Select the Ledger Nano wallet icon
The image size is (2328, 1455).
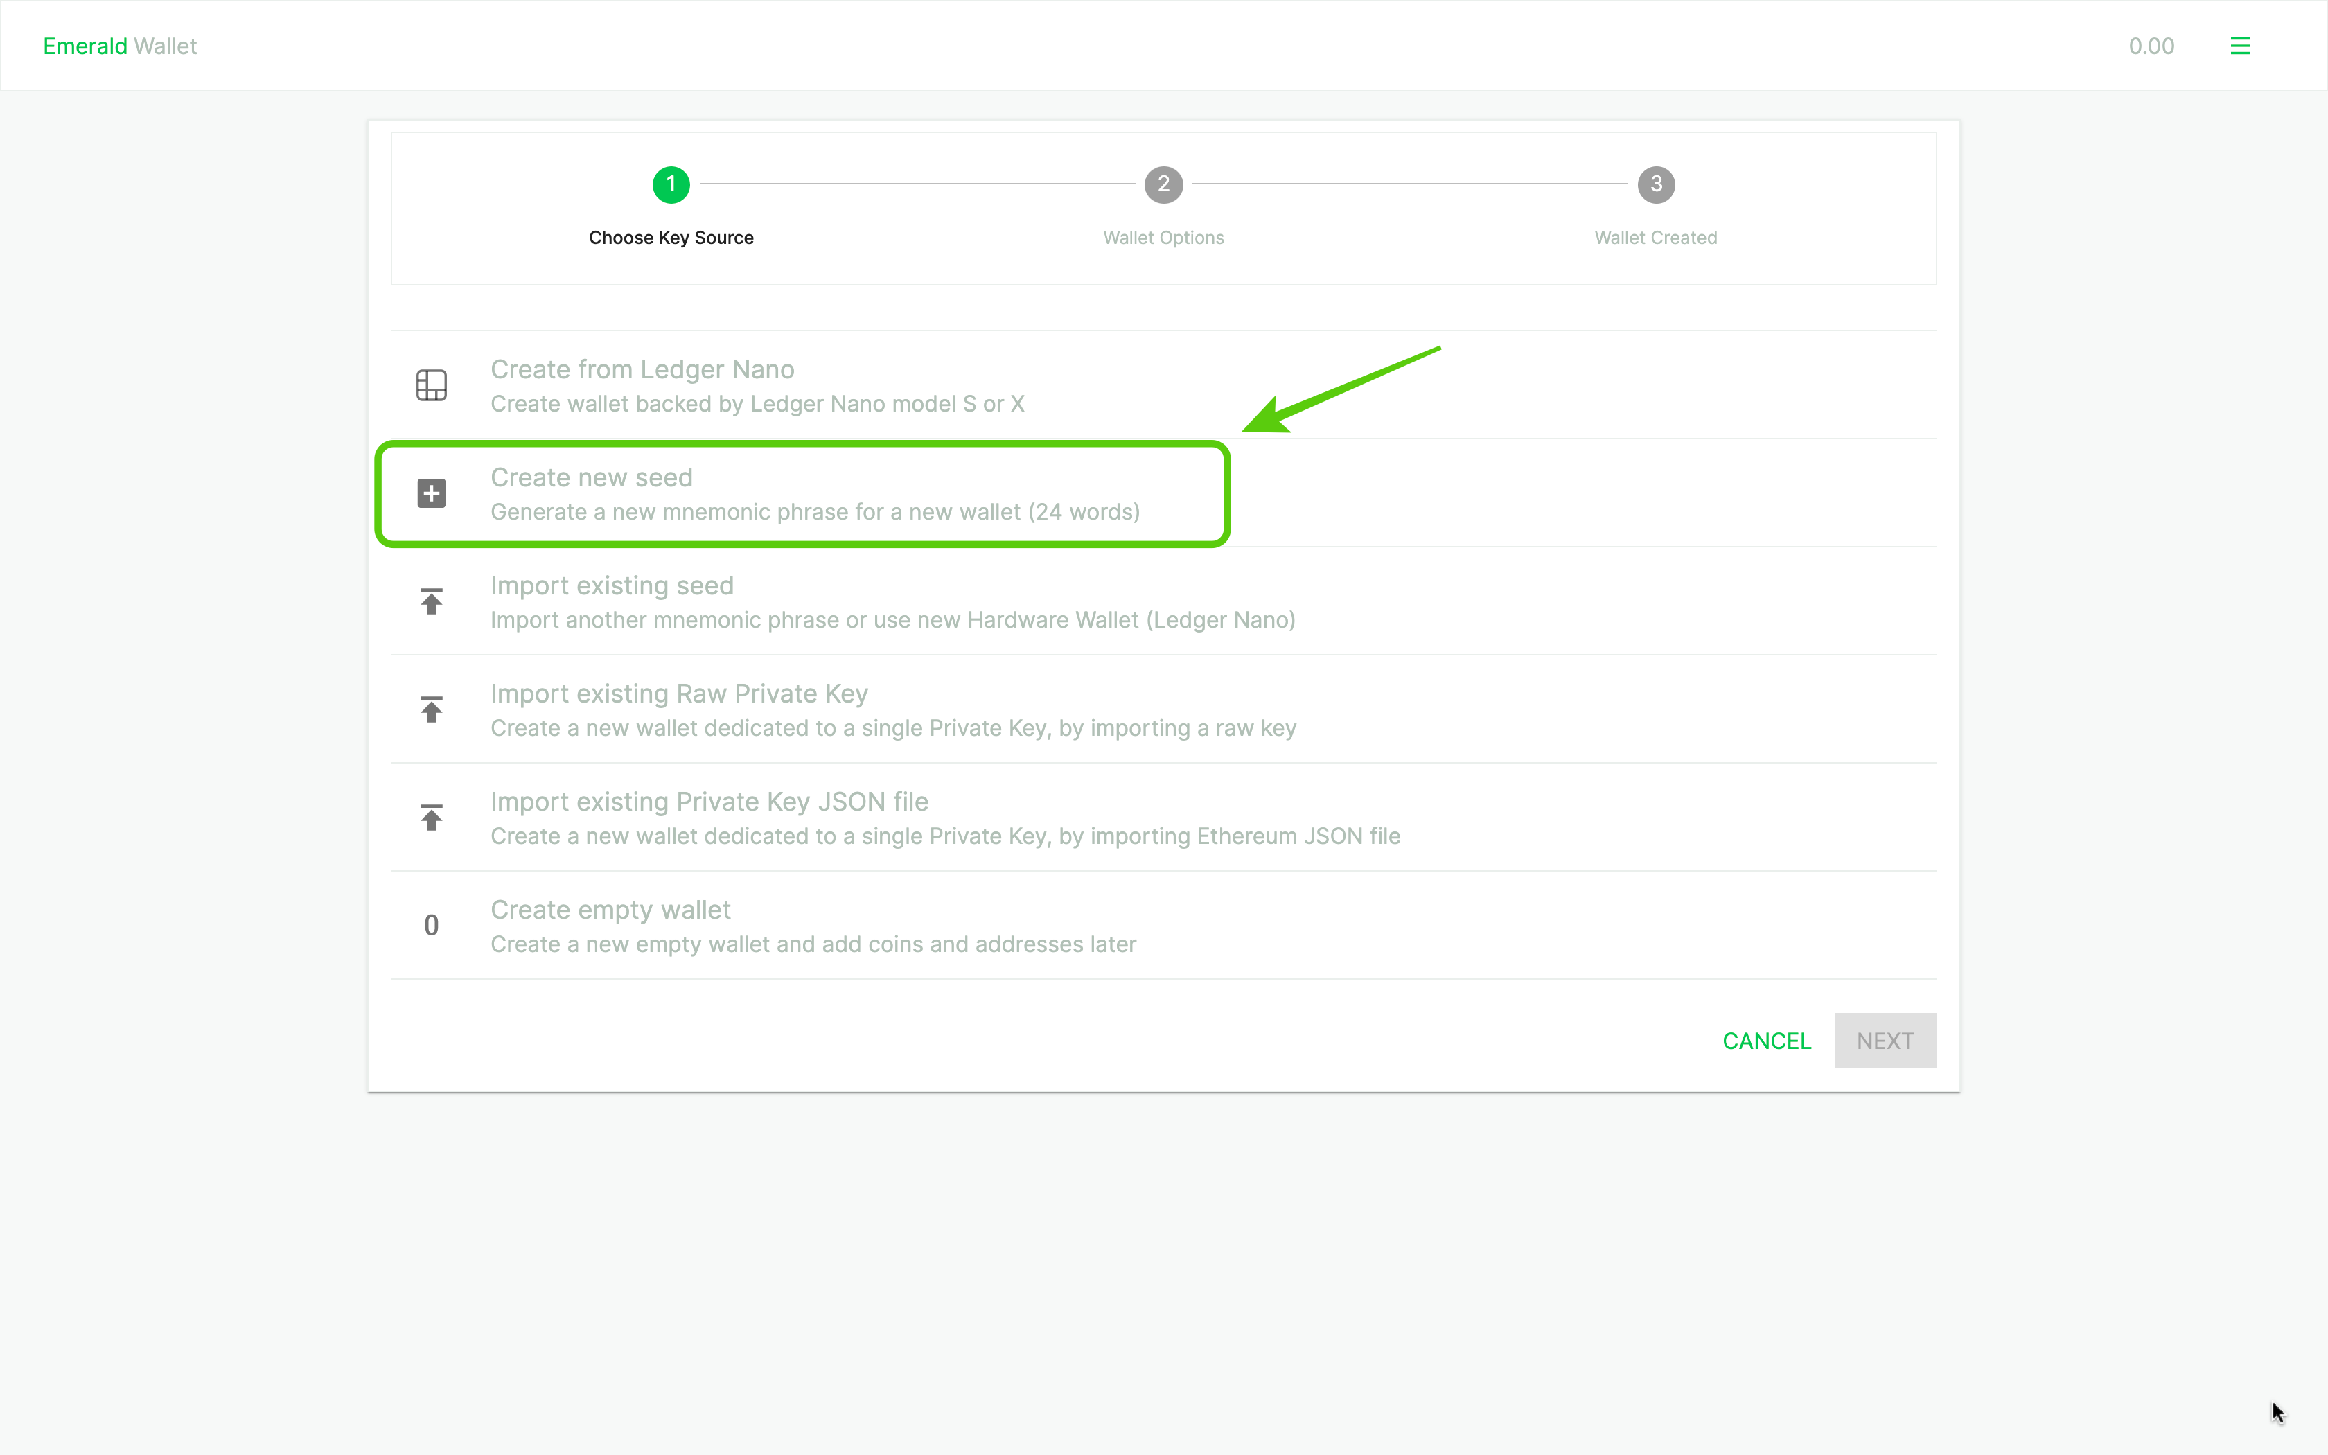pos(432,384)
